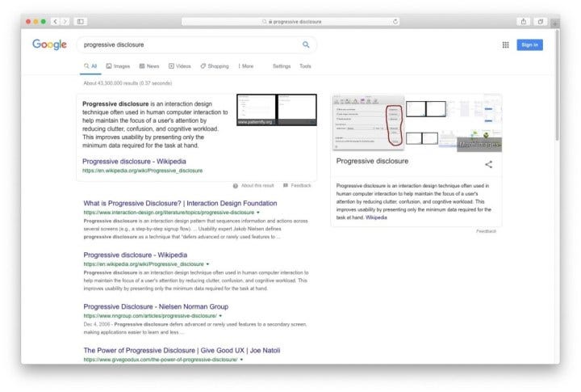Click the Sign in button
This screenshot has height=392, width=581.
529,45
